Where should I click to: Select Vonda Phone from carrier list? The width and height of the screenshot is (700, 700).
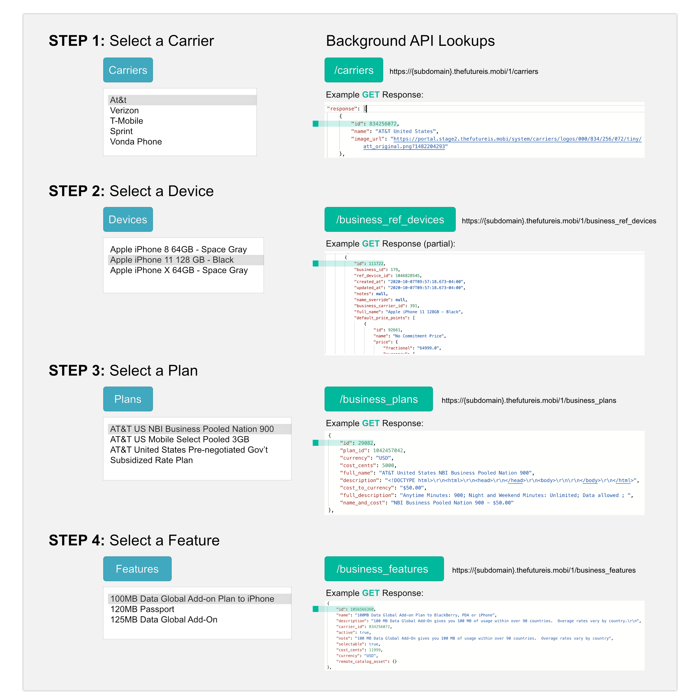[135, 142]
